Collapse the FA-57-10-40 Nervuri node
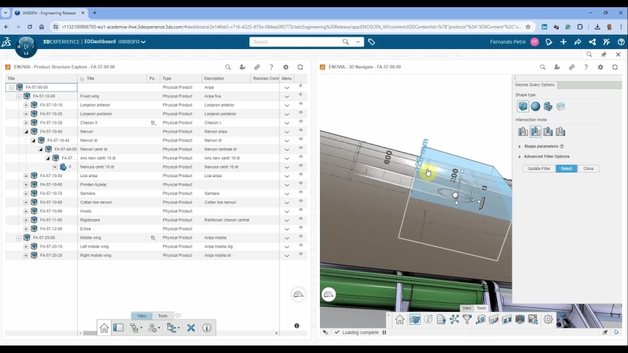The height and width of the screenshot is (353, 628). [x=26, y=131]
